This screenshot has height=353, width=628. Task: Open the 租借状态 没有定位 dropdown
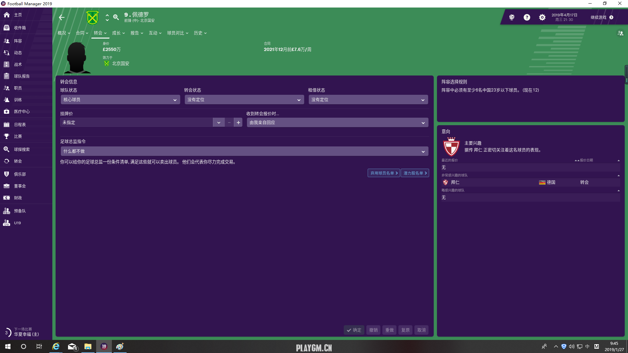coord(368,100)
